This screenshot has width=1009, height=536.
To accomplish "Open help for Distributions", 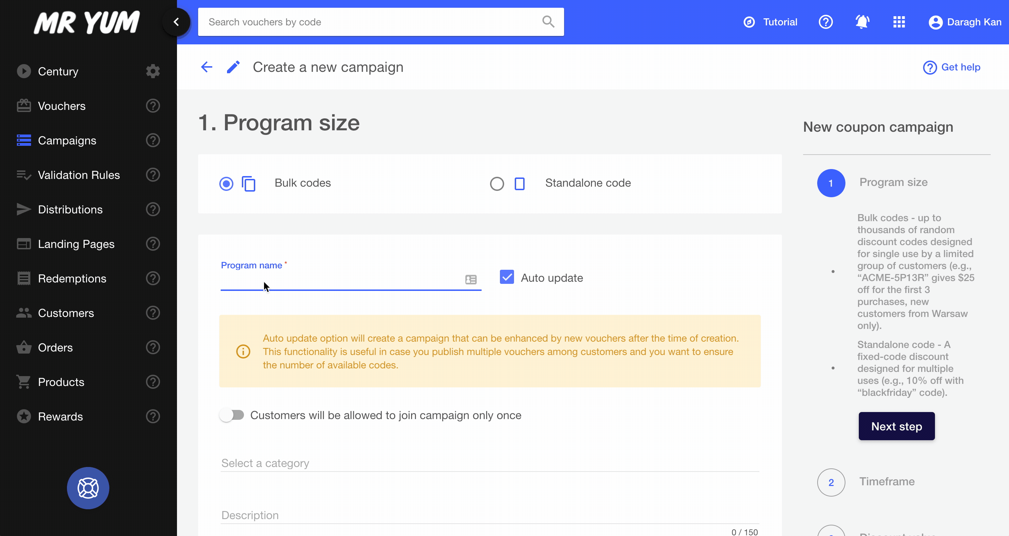I will 153,209.
